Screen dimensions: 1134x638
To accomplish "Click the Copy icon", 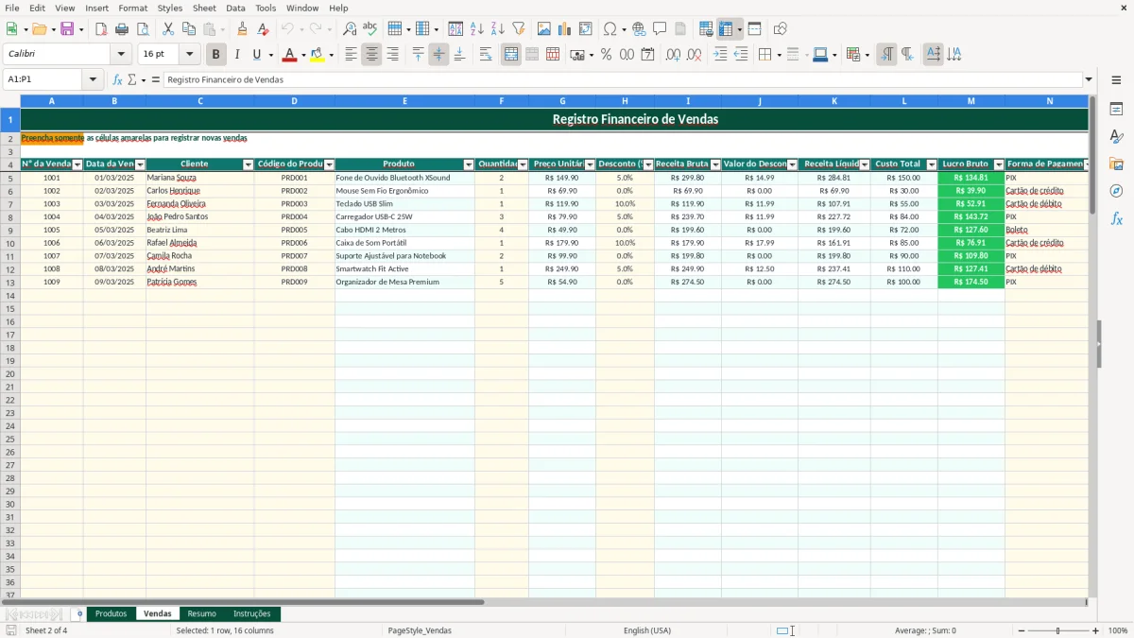I will (189, 29).
